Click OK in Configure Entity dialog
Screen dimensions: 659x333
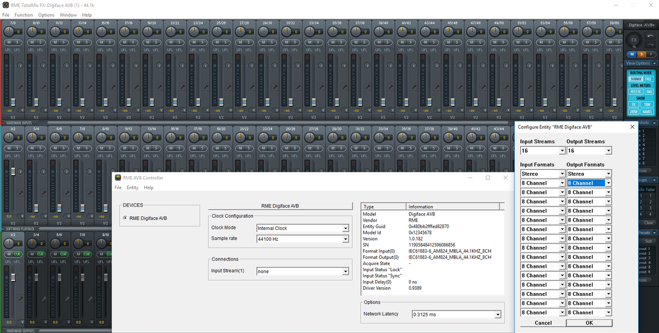click(589, 323)
